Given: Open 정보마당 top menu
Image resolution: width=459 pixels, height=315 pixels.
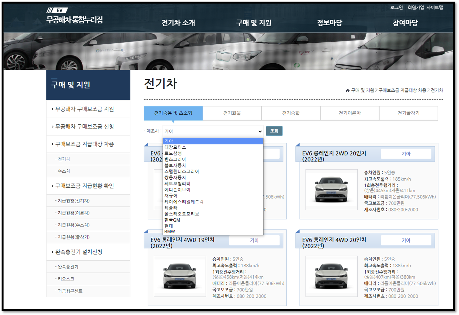Looking at the screenshot, I should click(x=330, y=23).
